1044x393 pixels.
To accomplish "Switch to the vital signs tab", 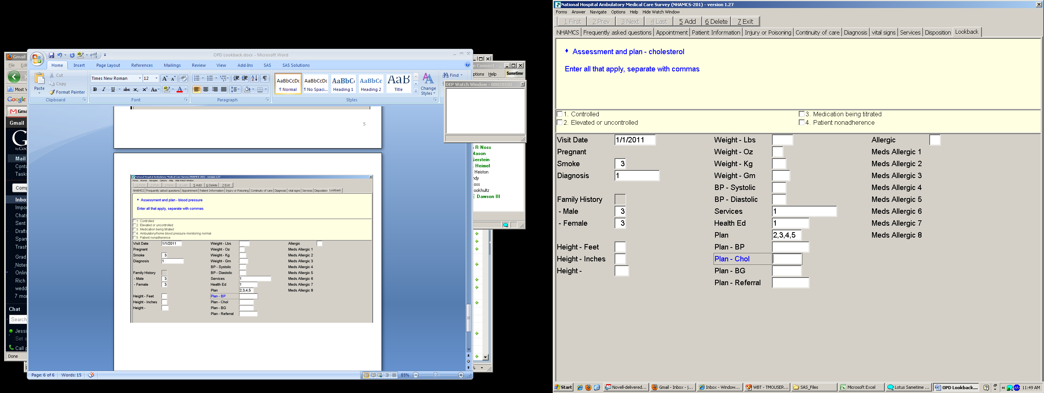I will point(884,32).
